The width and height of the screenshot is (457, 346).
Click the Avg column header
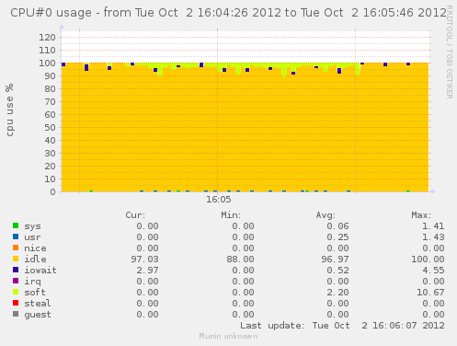[x=326, y=215]
